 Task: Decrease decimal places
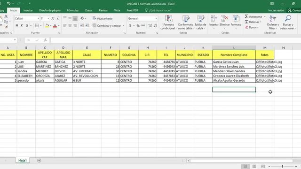pyautogui.click(x=155, y=25)
